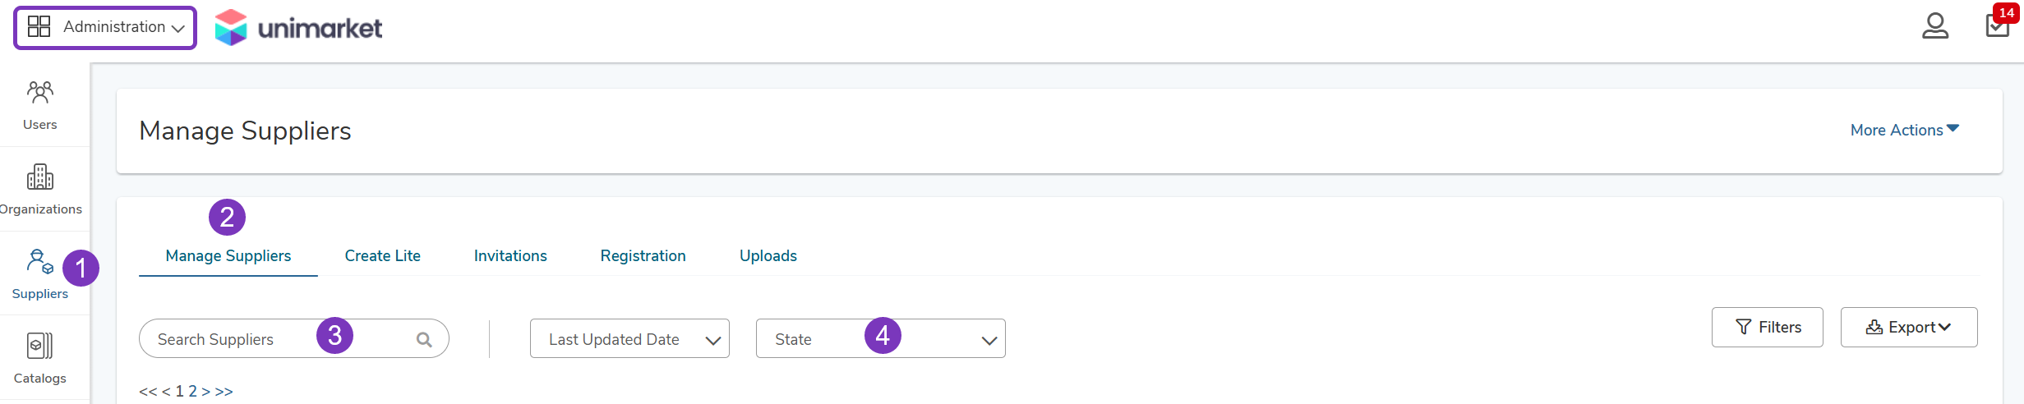Expand the Administration menu dropdown
2024x404 pixels.
(105, 27)
